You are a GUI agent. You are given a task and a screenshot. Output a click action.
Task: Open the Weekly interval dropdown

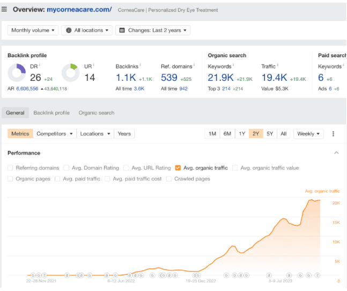[x=308, y=134]
